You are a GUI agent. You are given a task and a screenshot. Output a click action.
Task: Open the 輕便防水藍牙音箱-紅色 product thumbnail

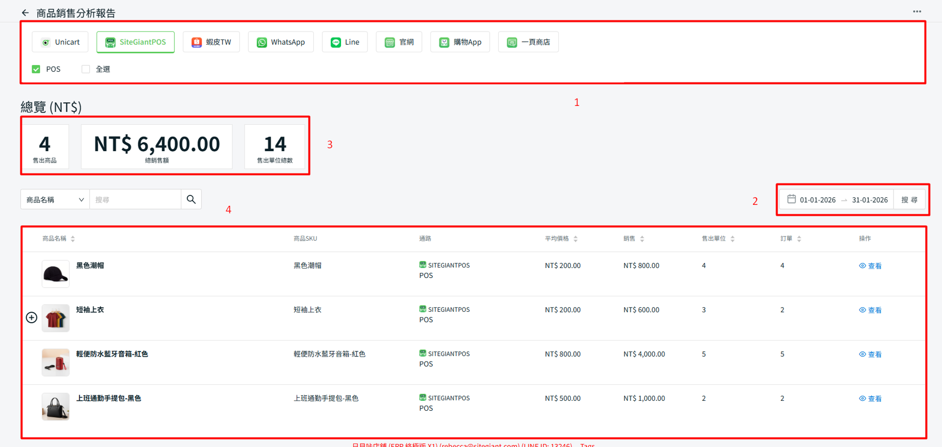[x=56, y=362]
